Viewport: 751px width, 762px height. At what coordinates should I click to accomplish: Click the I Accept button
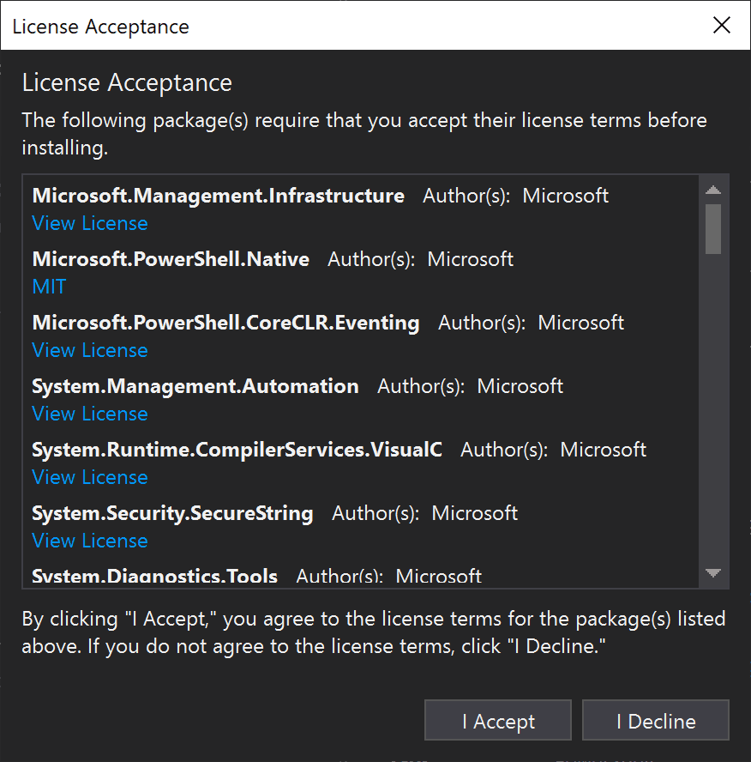tap(497, 721)
